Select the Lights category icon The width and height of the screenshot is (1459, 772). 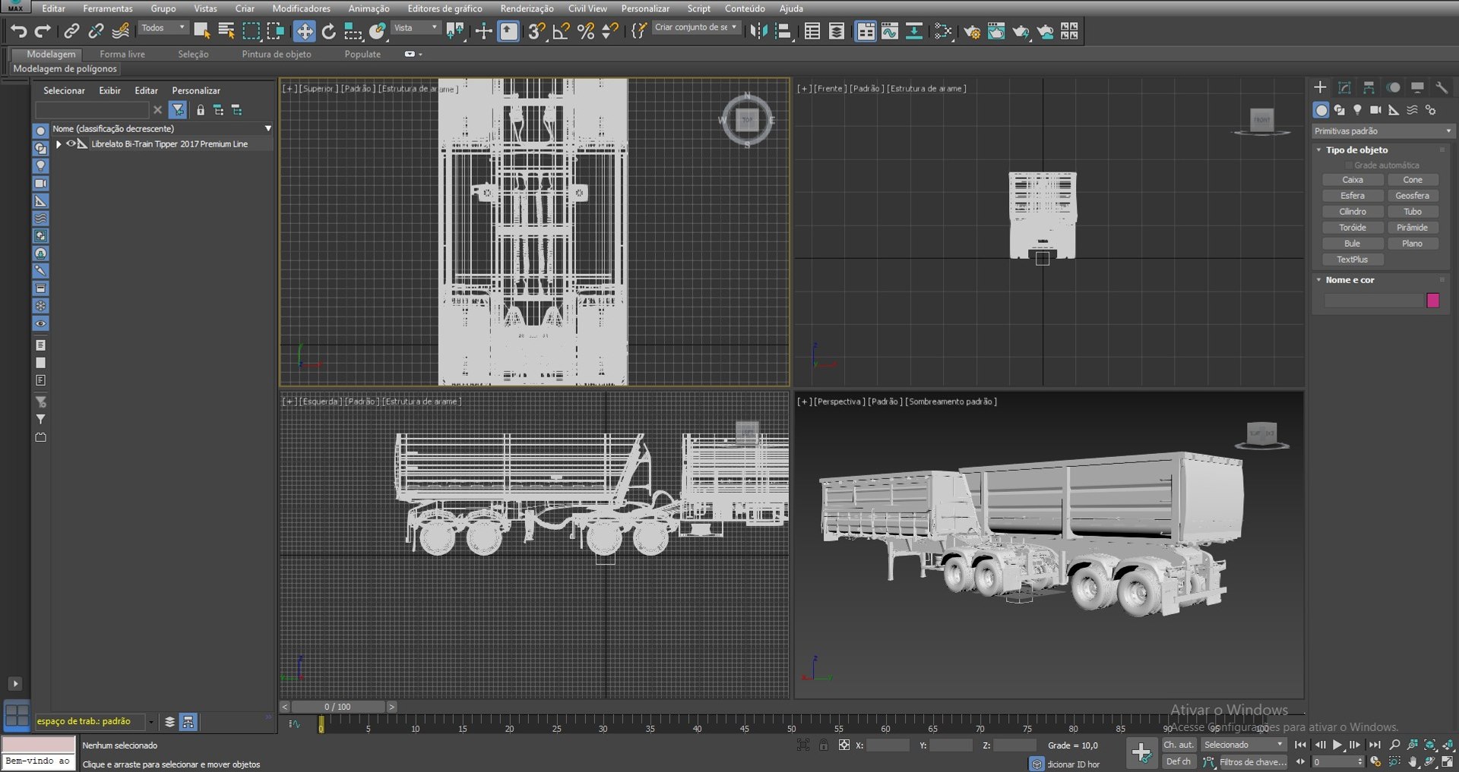pyautogui.click(x=1357, y=110)
